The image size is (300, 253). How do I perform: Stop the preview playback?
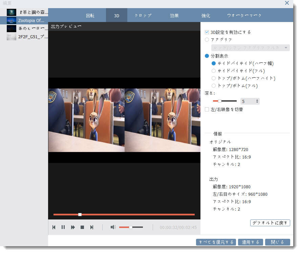coord(82,227)
